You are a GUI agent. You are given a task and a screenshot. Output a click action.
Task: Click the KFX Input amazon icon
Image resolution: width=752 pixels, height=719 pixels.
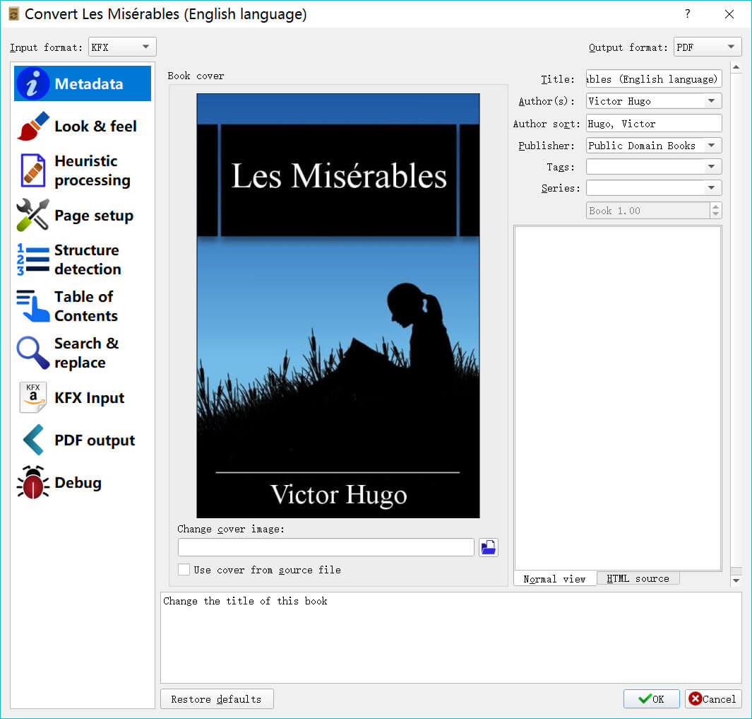[32, 397]
